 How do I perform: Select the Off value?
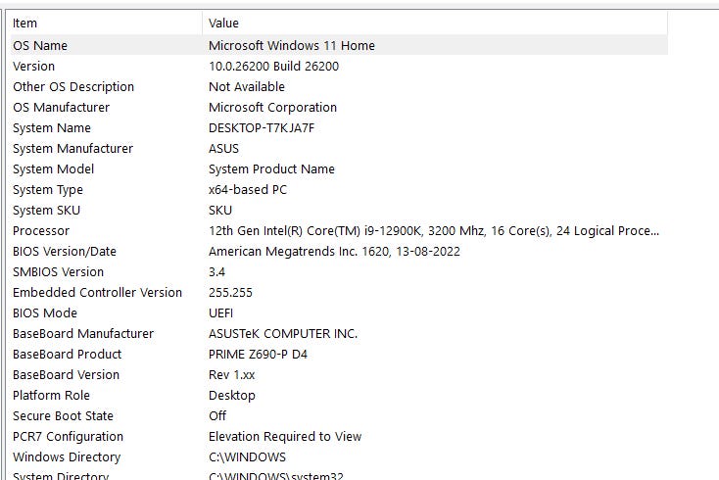click(217, 415)
